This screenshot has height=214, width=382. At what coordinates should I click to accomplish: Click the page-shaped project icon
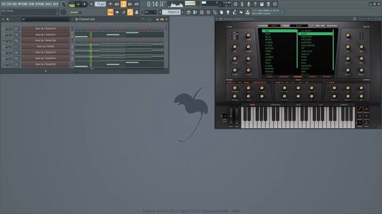[221, 12]
